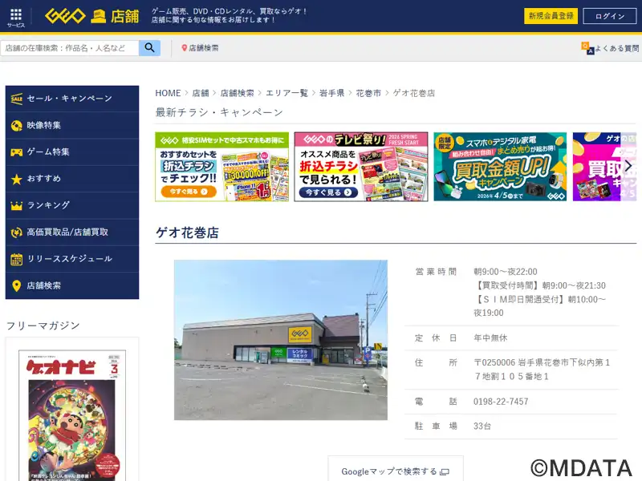The height and width of the screenshot is (481, 642).
Task: Click the 33台 parking value
Action: [482, 426]
